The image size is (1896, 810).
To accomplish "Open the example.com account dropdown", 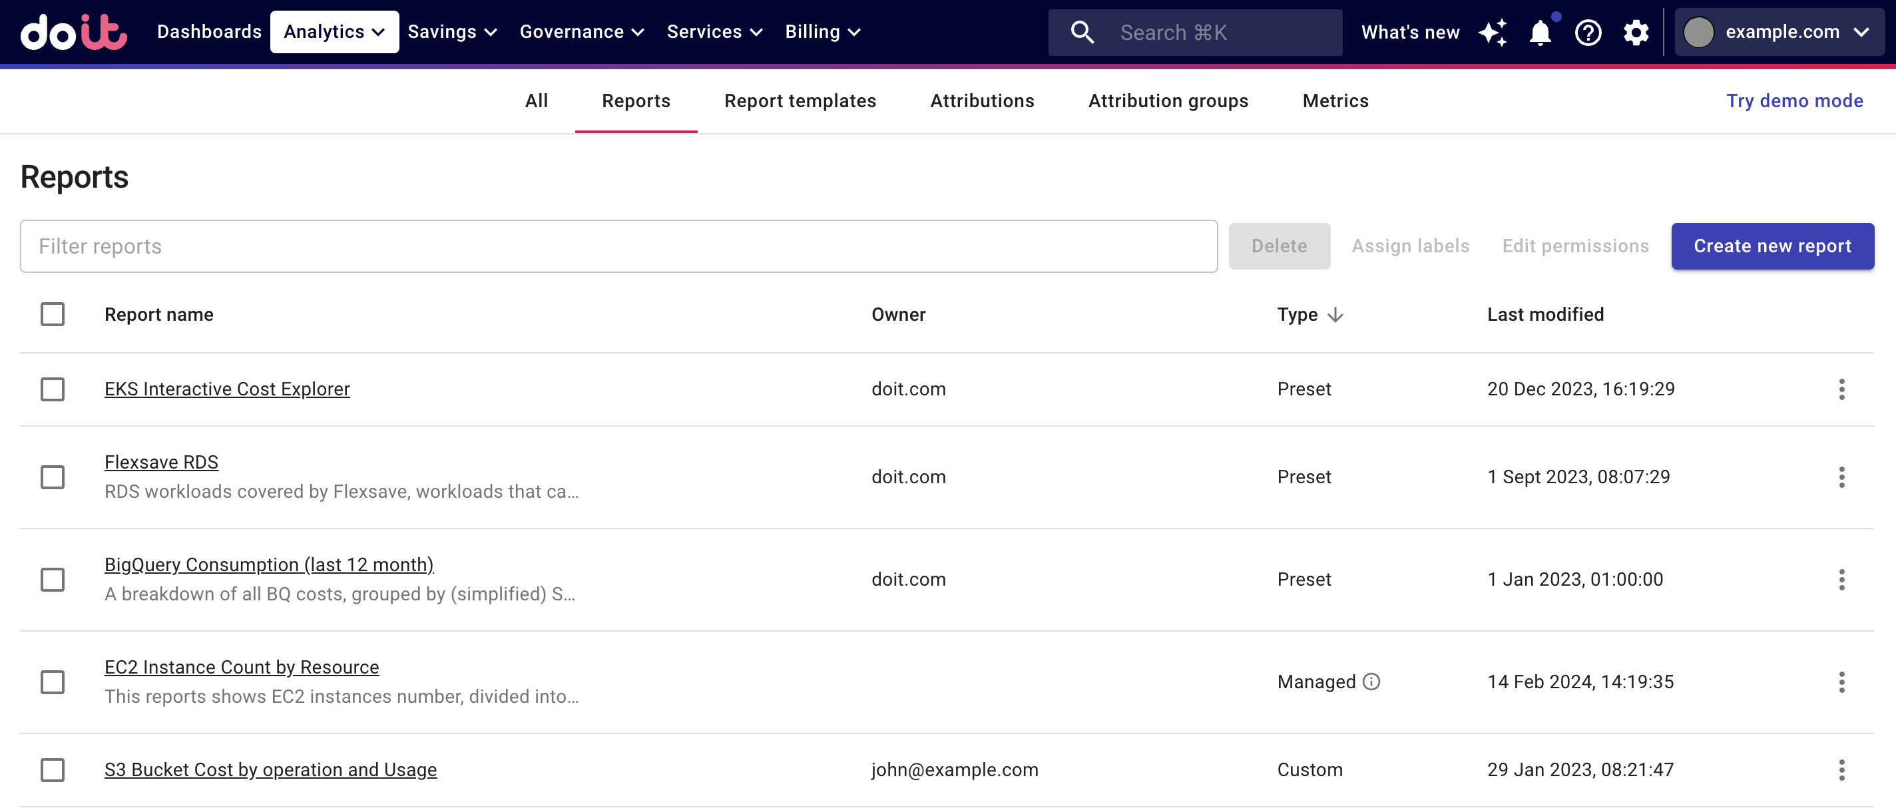I will click(x=1779, y=32).
